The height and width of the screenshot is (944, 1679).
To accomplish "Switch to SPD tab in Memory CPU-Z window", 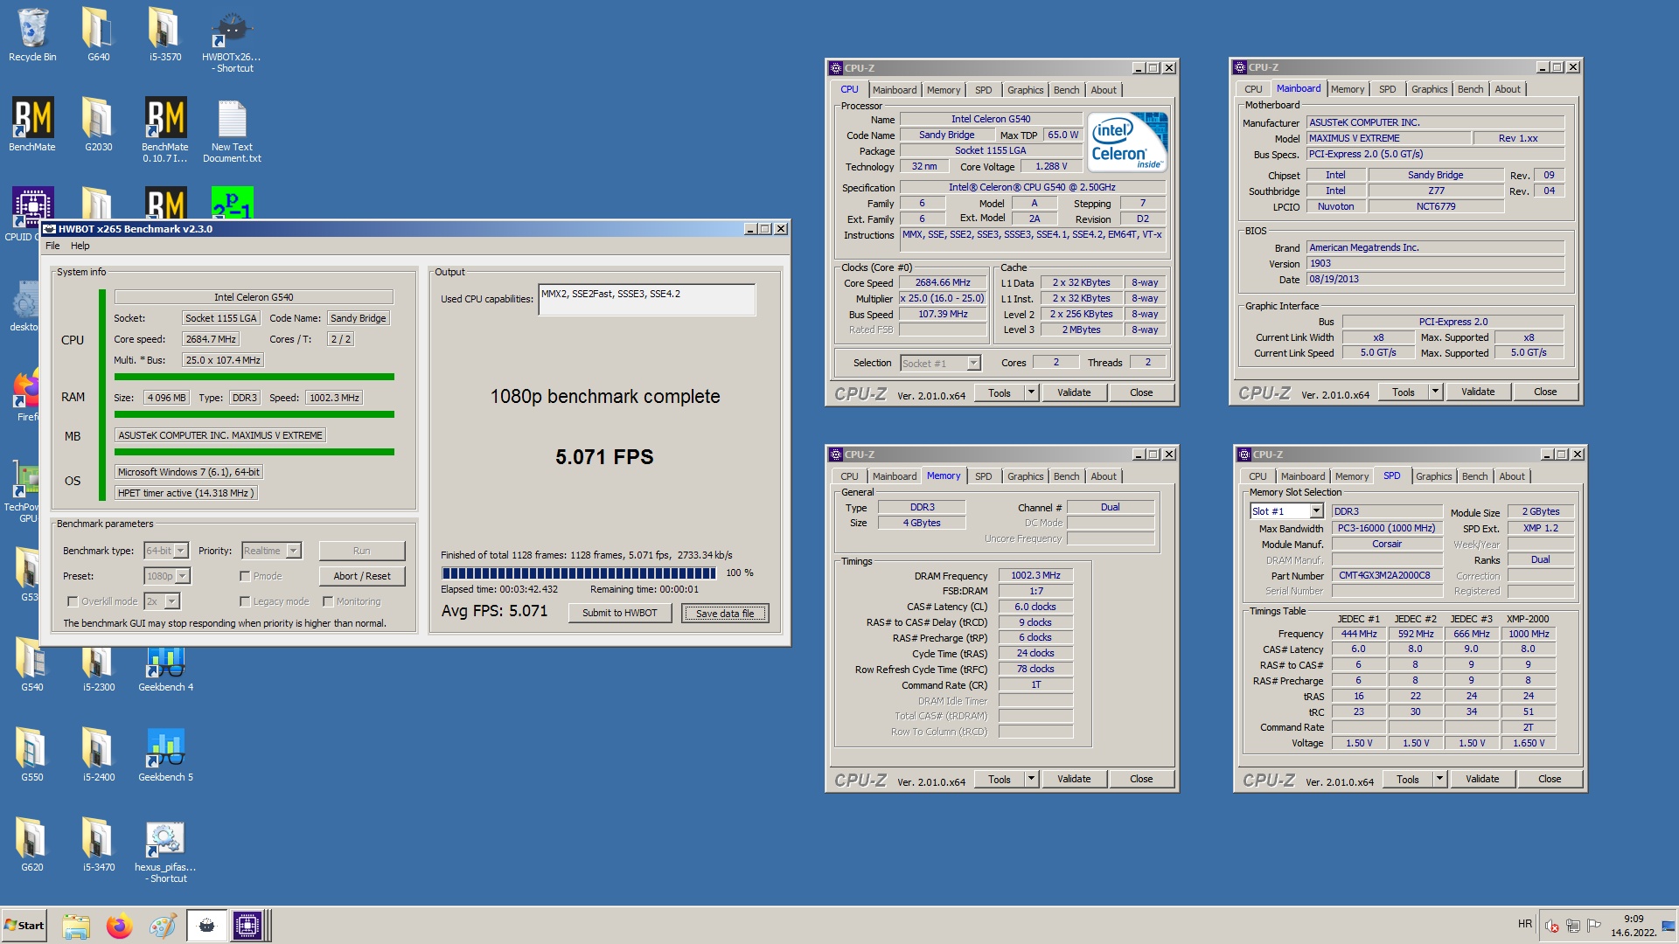I will 984,476.
